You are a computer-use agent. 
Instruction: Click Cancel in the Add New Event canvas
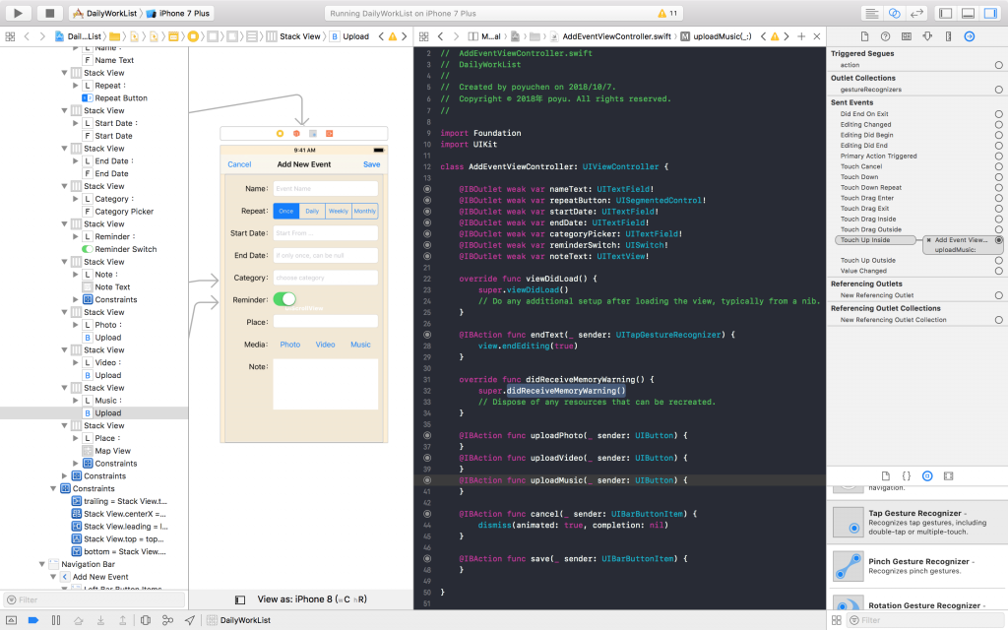pos(239,164)
